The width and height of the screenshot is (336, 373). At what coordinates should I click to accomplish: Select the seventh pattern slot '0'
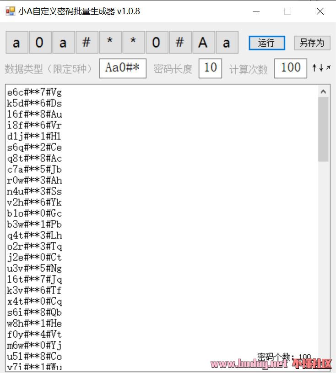[157, 43]
